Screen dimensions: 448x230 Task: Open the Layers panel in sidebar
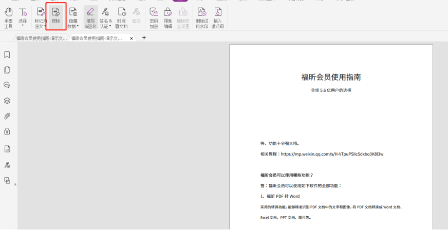(x=7, y=101)
